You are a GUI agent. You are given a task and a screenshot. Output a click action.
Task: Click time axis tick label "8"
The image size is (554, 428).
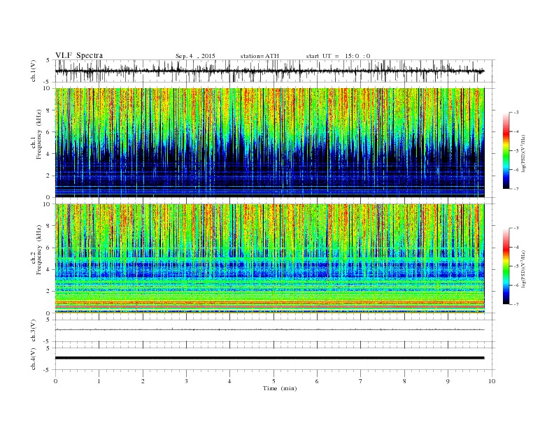[x=404, y=381]
